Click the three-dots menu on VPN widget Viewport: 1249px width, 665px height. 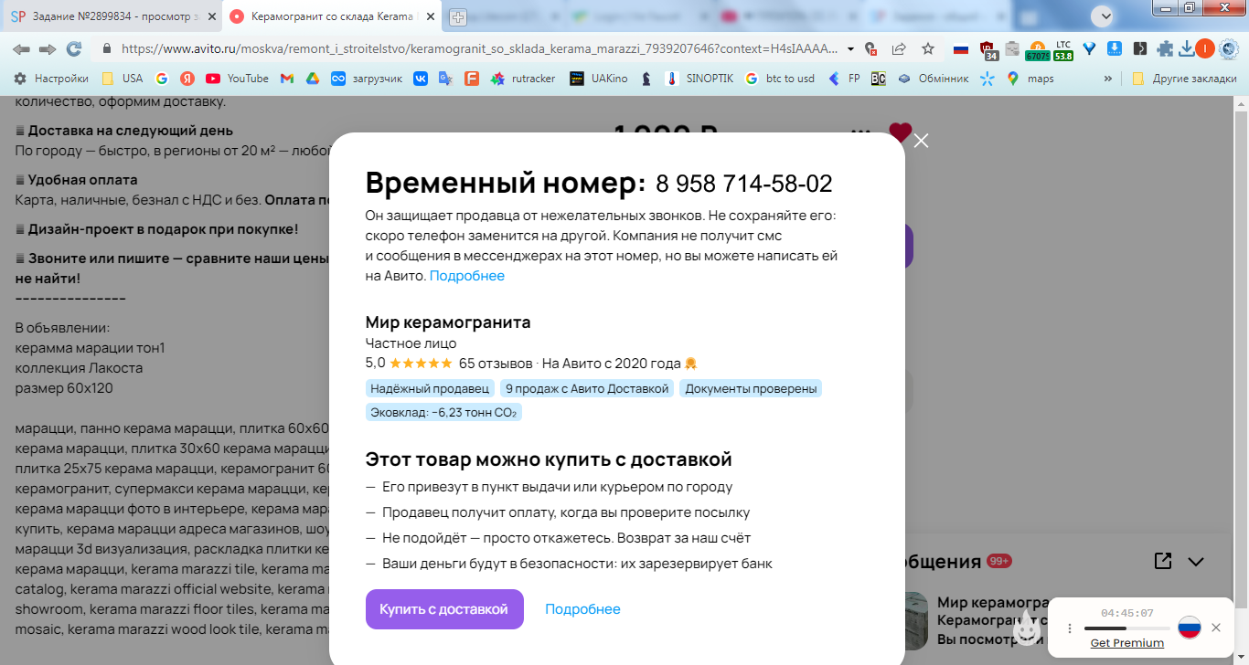1069,628
